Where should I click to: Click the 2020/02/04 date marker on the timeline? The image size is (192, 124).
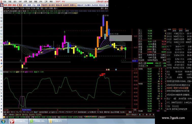click(x=27, y=110)
